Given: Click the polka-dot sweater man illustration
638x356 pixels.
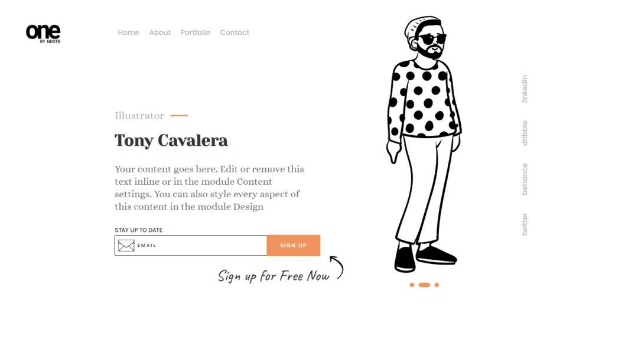Looking at the screenshot, I should [424, 145].
